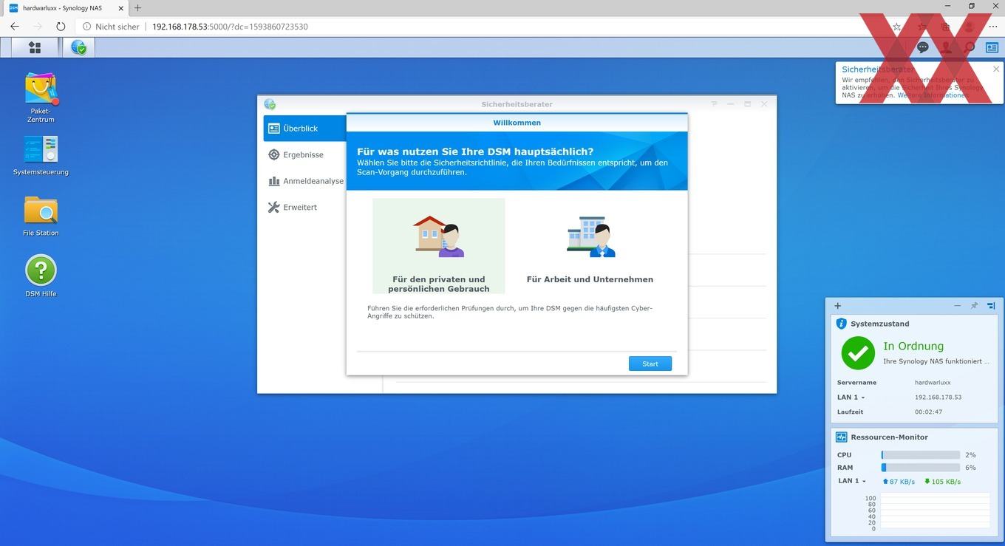Open the user account options icon
Viewport: 1005px width, 546px height.
coord(946,47)
